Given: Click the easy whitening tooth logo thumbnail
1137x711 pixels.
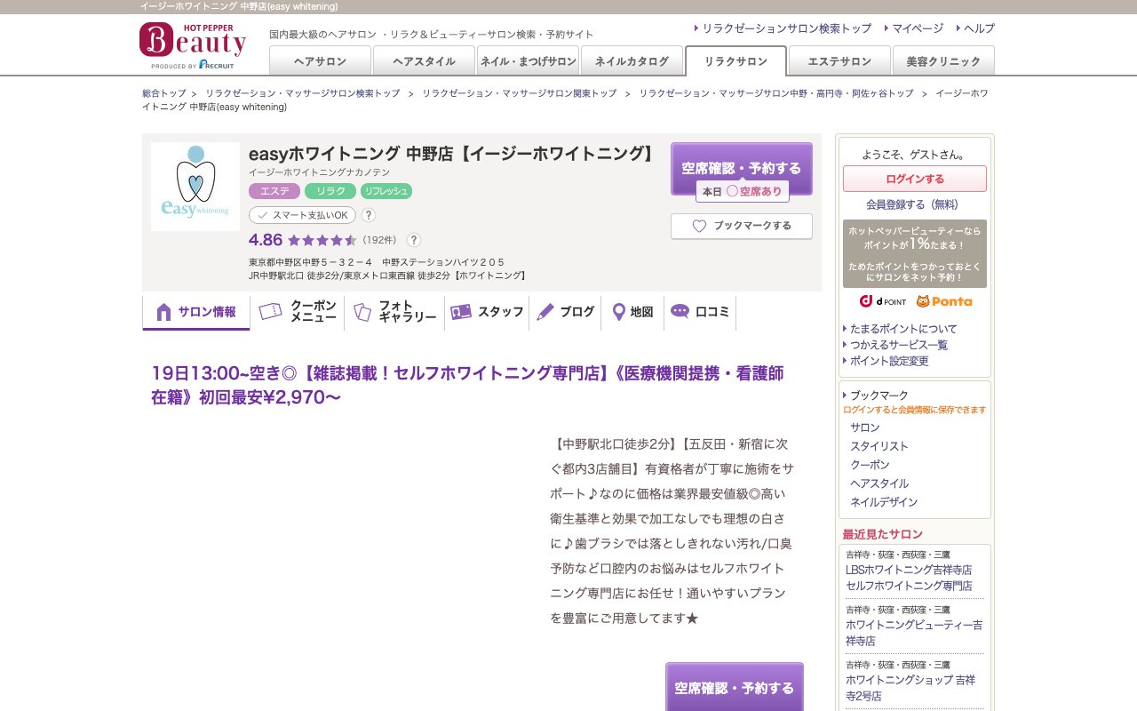Looking at the screenshot, I should (195, 186).
